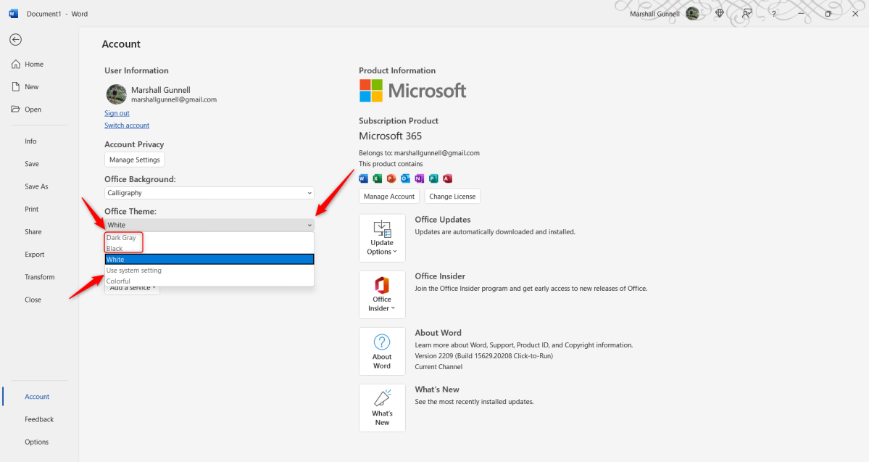Click Open in the sidebar

point(33,110)
